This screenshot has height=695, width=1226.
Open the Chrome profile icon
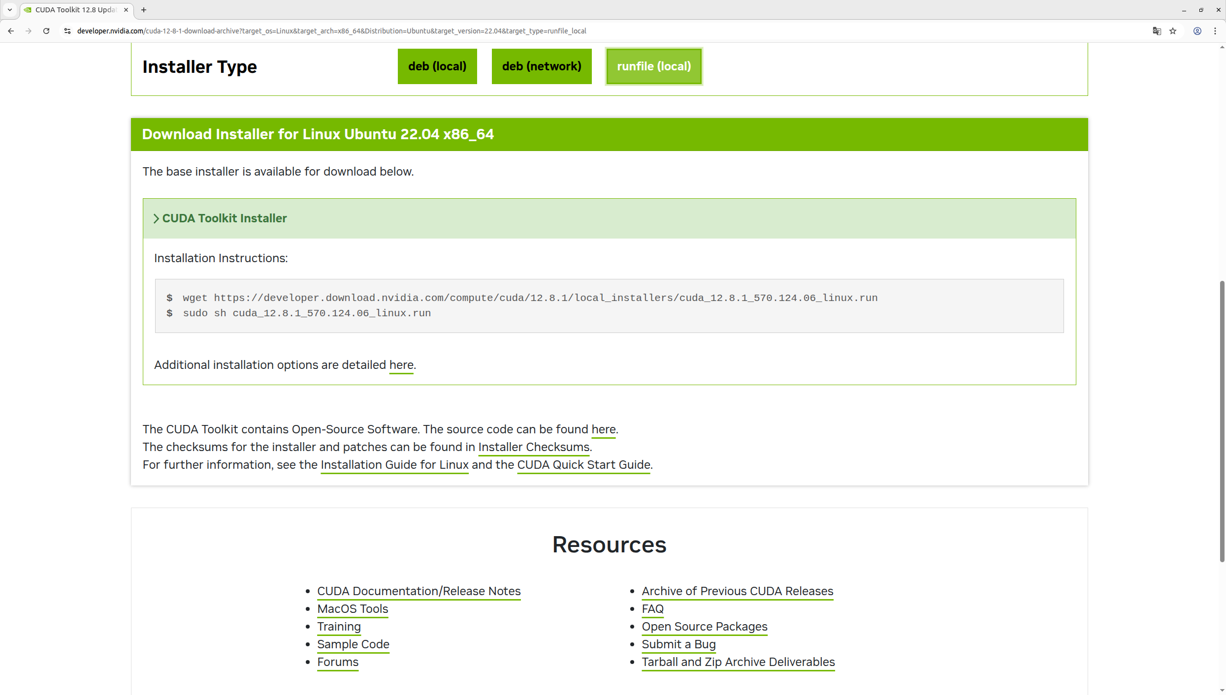[x=1197, y=31]
